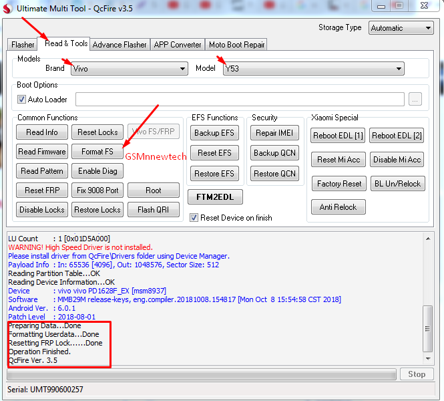
Task: Click the Reset EFS button
Action: (214, 153)
